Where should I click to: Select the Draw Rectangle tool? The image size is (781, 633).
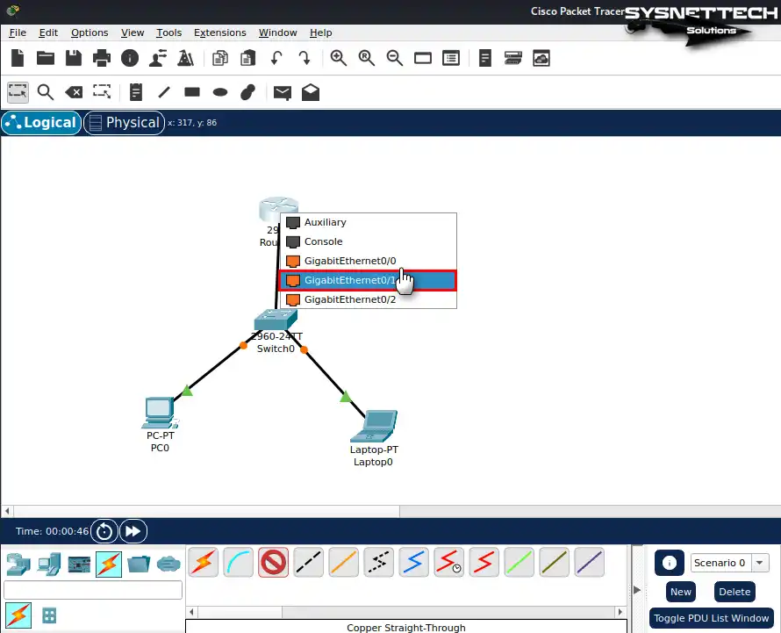coord(192,92)
